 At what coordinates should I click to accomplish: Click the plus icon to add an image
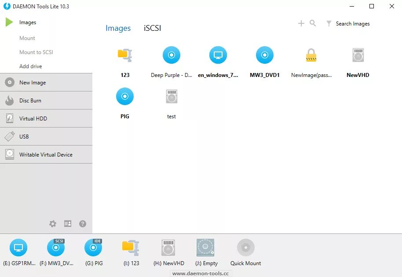coord(302,23)
